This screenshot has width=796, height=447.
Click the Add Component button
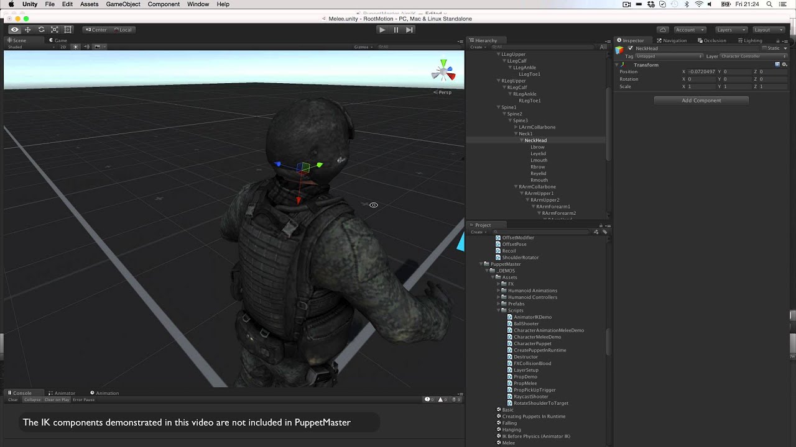click(x=701, y=101)
